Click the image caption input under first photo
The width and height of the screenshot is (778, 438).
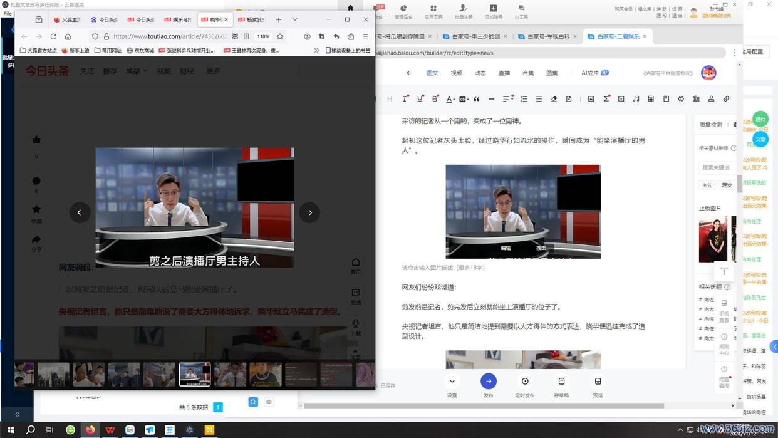pyautogui.click(x=443, y=268)
